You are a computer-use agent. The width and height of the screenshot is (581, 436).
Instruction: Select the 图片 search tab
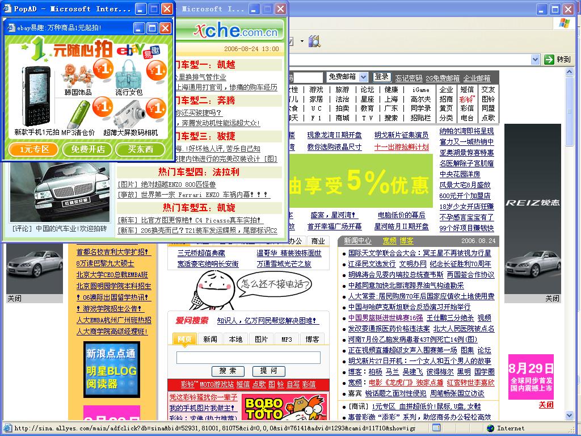(261, 339)
